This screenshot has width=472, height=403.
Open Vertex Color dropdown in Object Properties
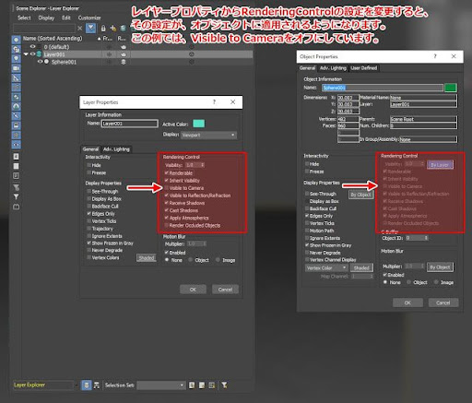326,268
